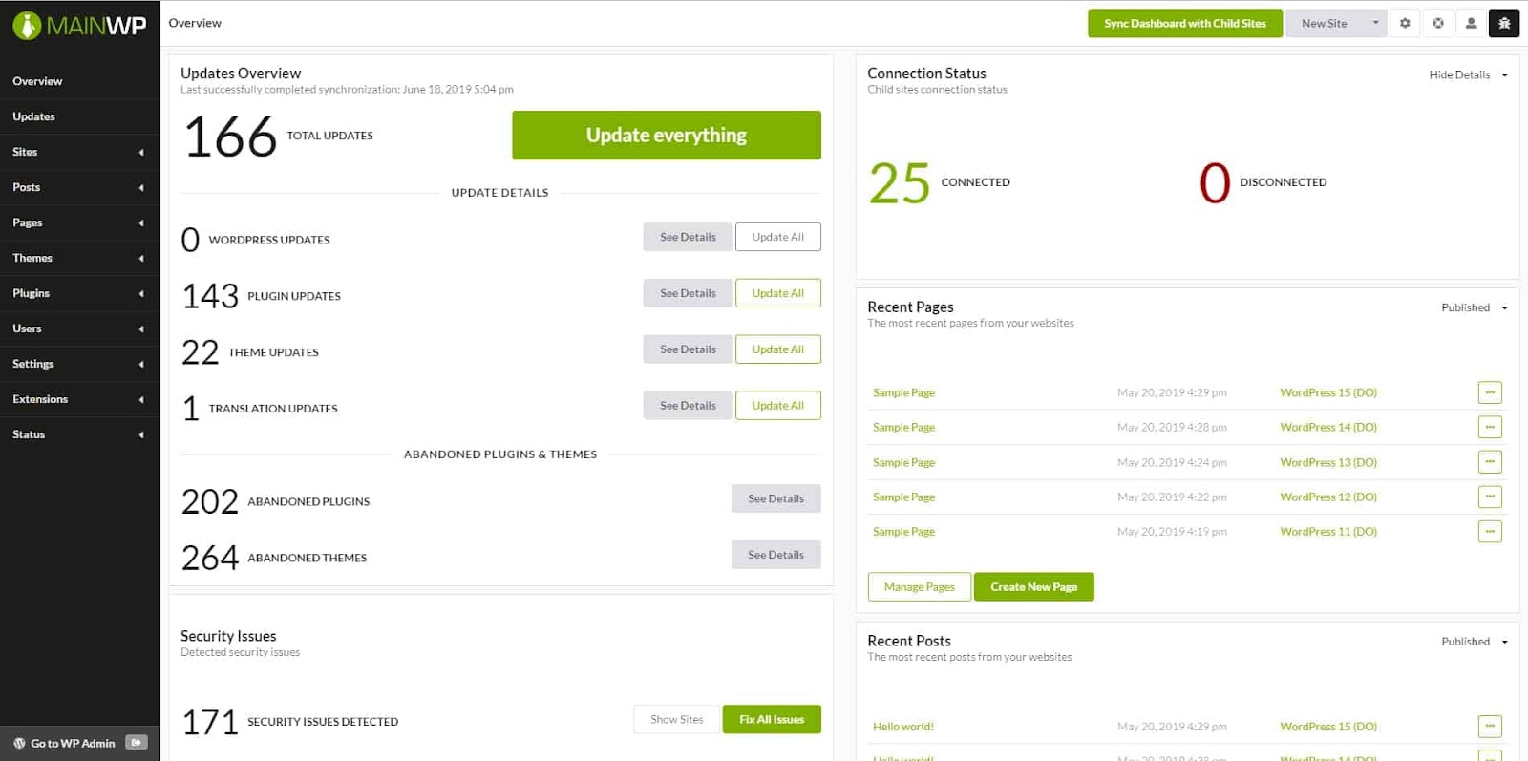Open the New Site dropdown arrow
Viewport: 1528px width, 761px height.
tap(1375, 23)
